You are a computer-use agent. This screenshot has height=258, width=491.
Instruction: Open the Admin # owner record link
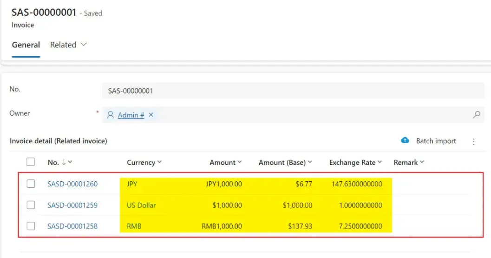point(131,115)
